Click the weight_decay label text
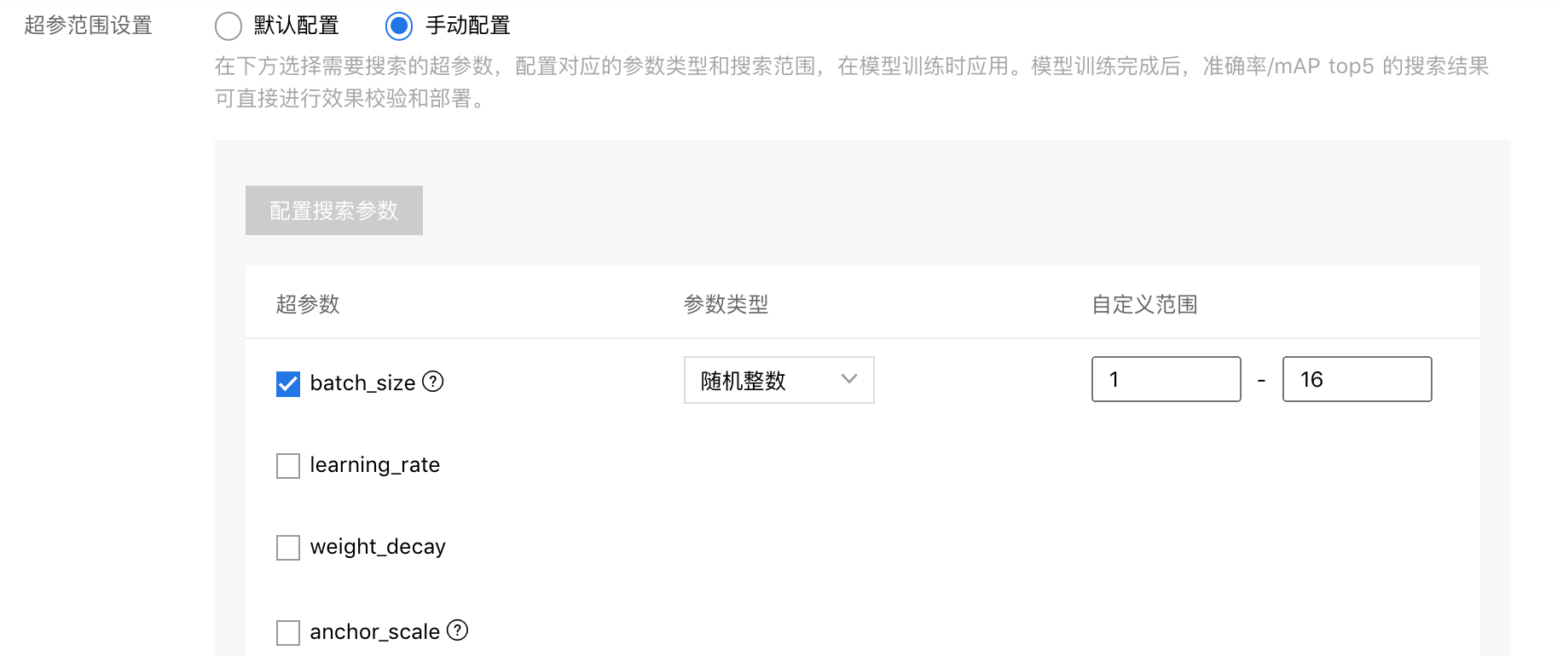This screenshot has width=1557, height=656. tap(378, 547)
